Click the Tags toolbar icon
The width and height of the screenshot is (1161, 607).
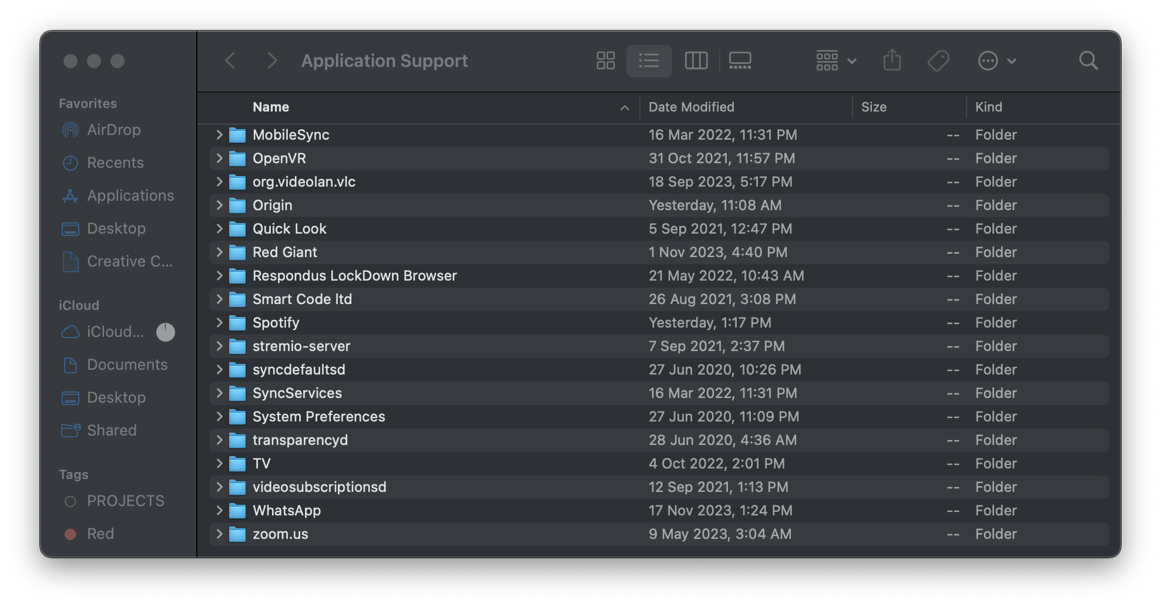[x=938, y=60]
